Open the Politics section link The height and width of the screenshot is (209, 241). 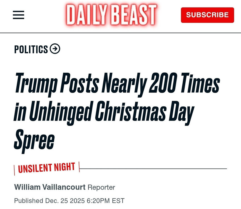point(31,49)
